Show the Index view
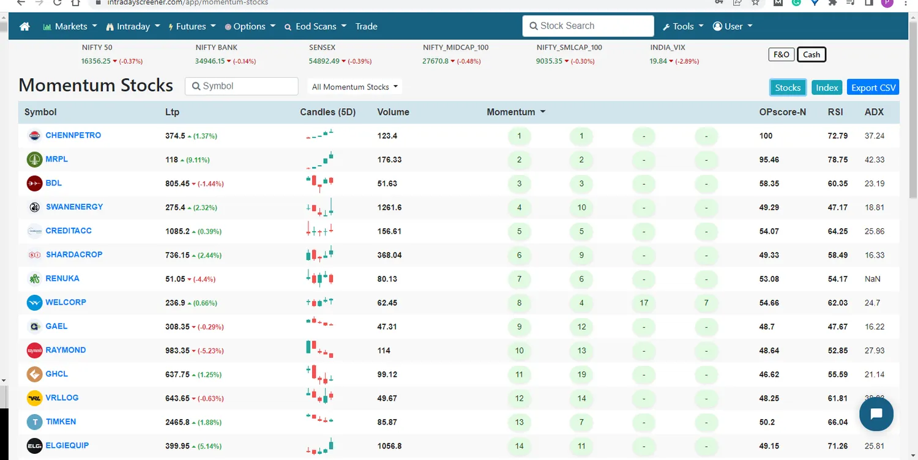 827,87
